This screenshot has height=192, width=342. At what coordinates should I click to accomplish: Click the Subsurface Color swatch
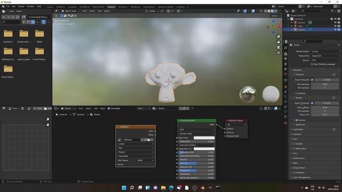[x=204, y=149]
